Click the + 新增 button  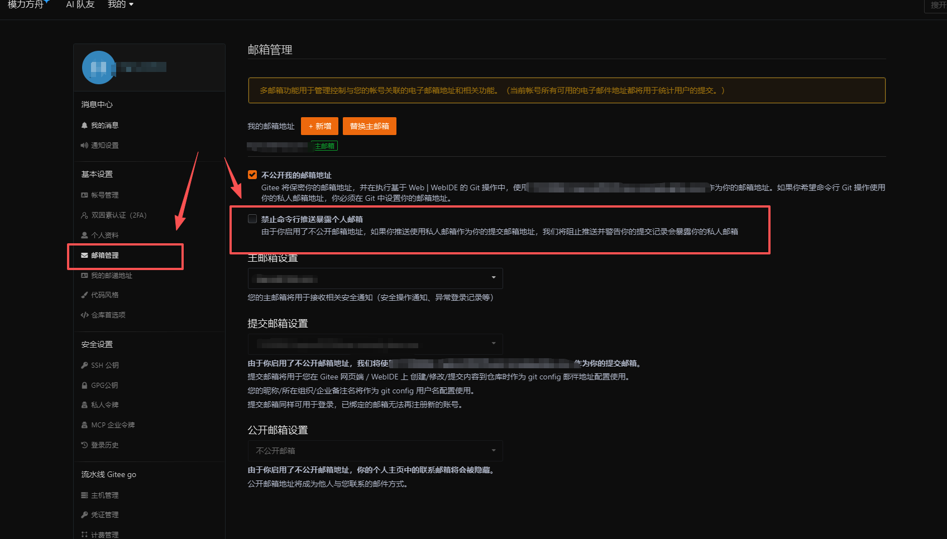pos(319,126)
